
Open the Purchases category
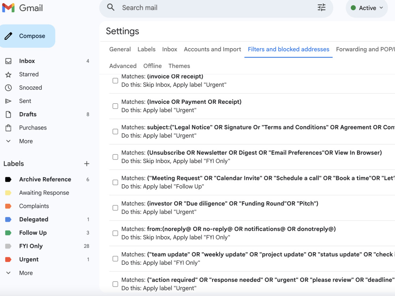(x=33, y=128)
